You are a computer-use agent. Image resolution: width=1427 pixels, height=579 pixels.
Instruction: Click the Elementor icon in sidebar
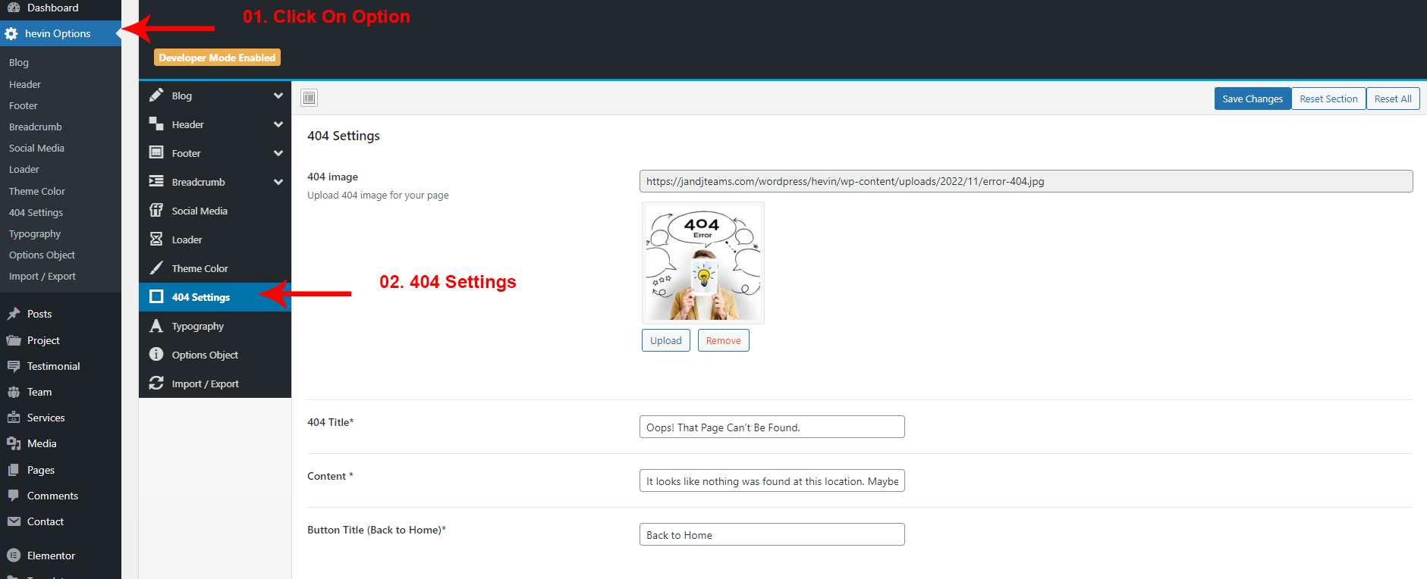(14, 556)
